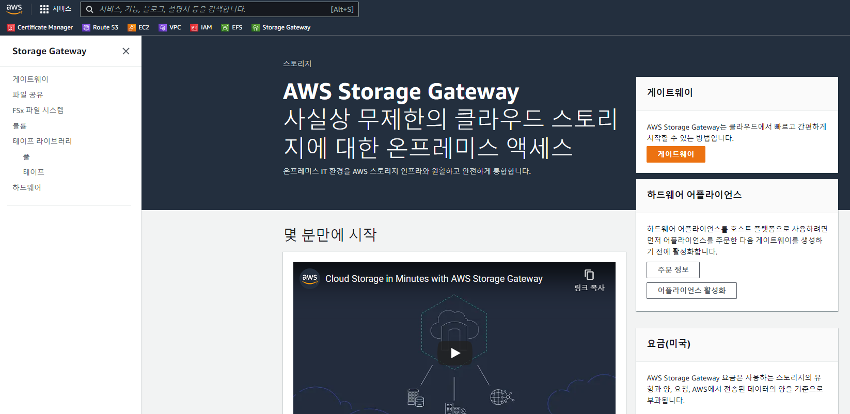Click the 서비스 label in the top bar
850x414 pixels.
point(62,9)
